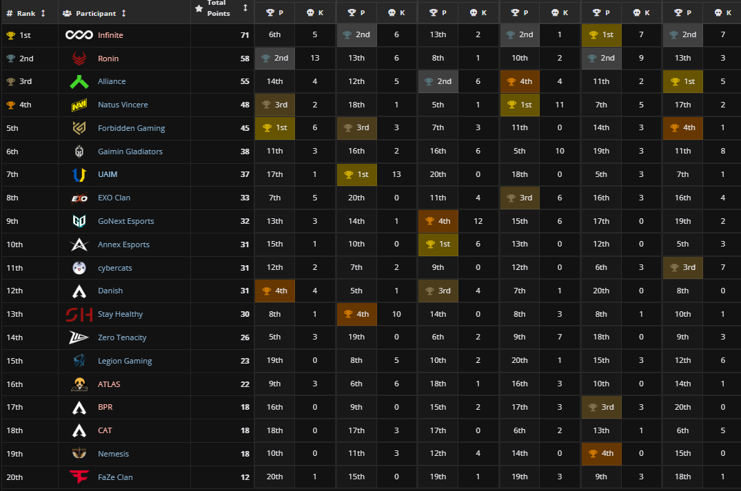The width and height of the screenshot is (741, 491).
Task: Sort the table by Total Points
Action: coord(245,8)
